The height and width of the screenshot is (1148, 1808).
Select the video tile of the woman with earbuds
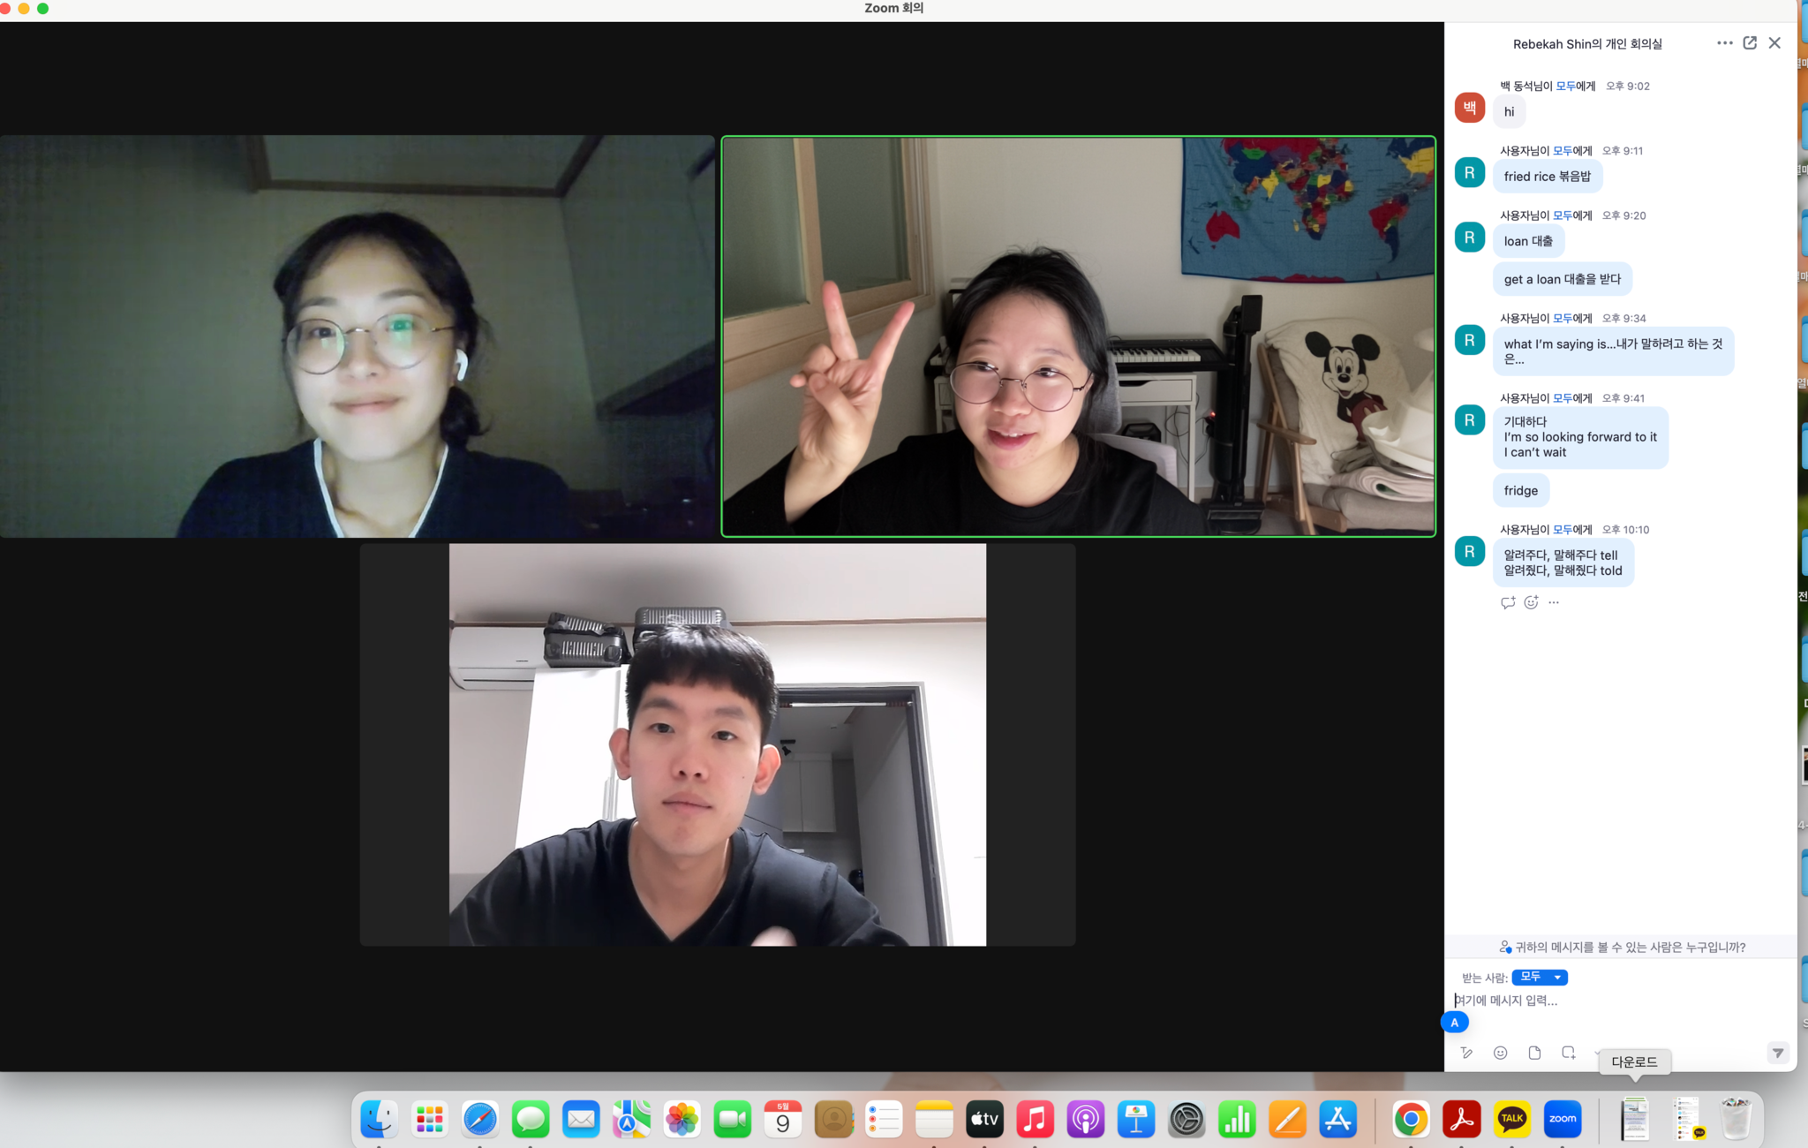pos(357,336)
